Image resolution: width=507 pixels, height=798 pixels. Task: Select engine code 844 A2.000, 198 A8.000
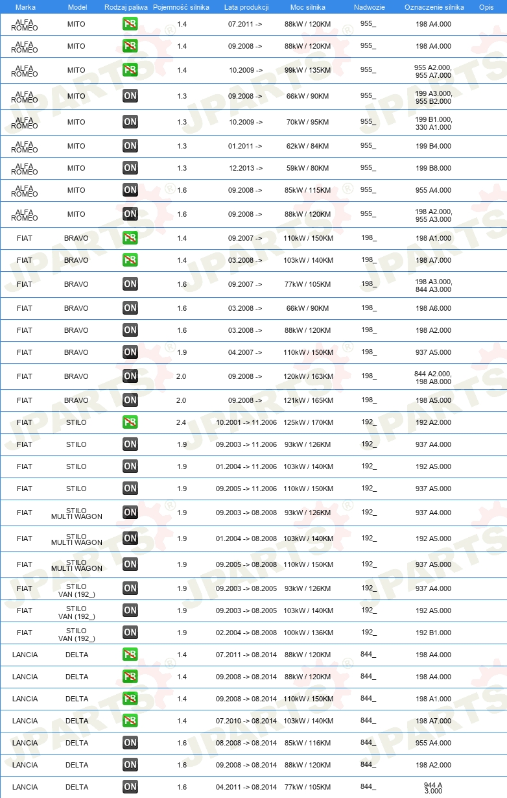point(433,378)
